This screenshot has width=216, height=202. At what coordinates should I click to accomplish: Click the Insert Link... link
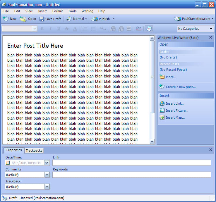point(175,103)
